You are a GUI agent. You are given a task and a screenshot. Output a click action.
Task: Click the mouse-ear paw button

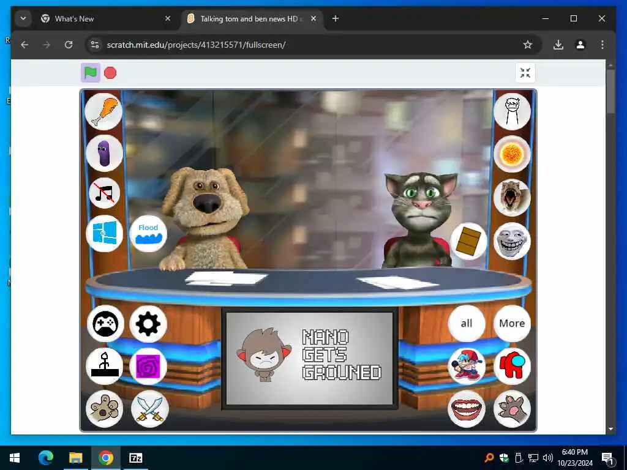[104, 408]
